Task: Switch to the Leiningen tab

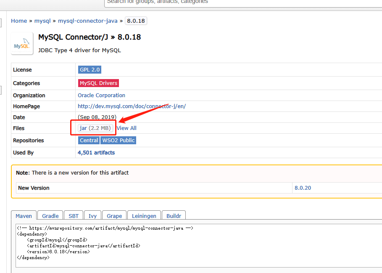Action: click(144, 216)
